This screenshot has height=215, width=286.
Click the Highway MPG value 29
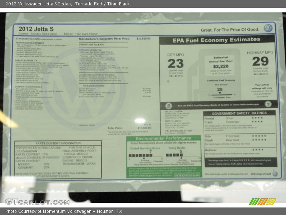260,61
